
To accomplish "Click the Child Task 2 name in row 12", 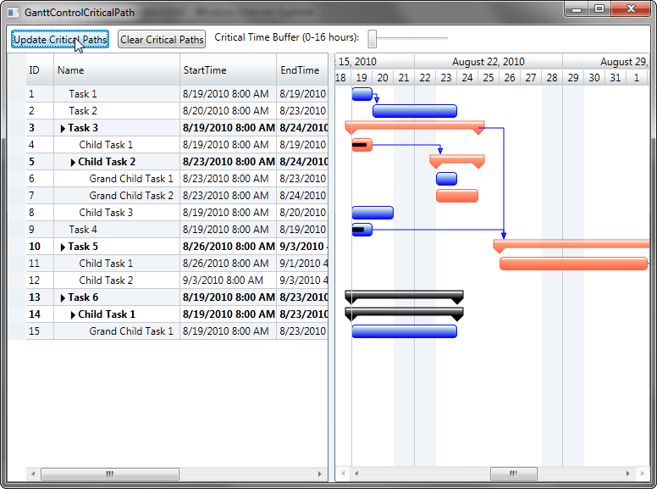I will (x=106, y=281).
